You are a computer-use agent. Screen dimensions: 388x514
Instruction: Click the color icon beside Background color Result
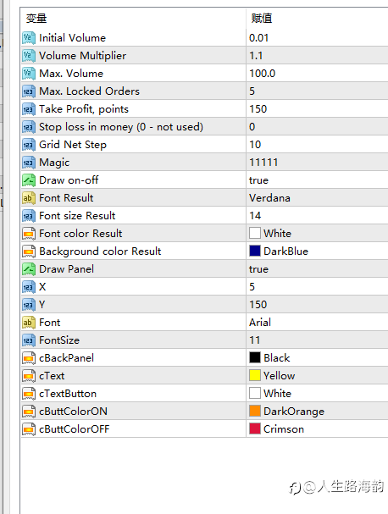[x=29, y=251]
